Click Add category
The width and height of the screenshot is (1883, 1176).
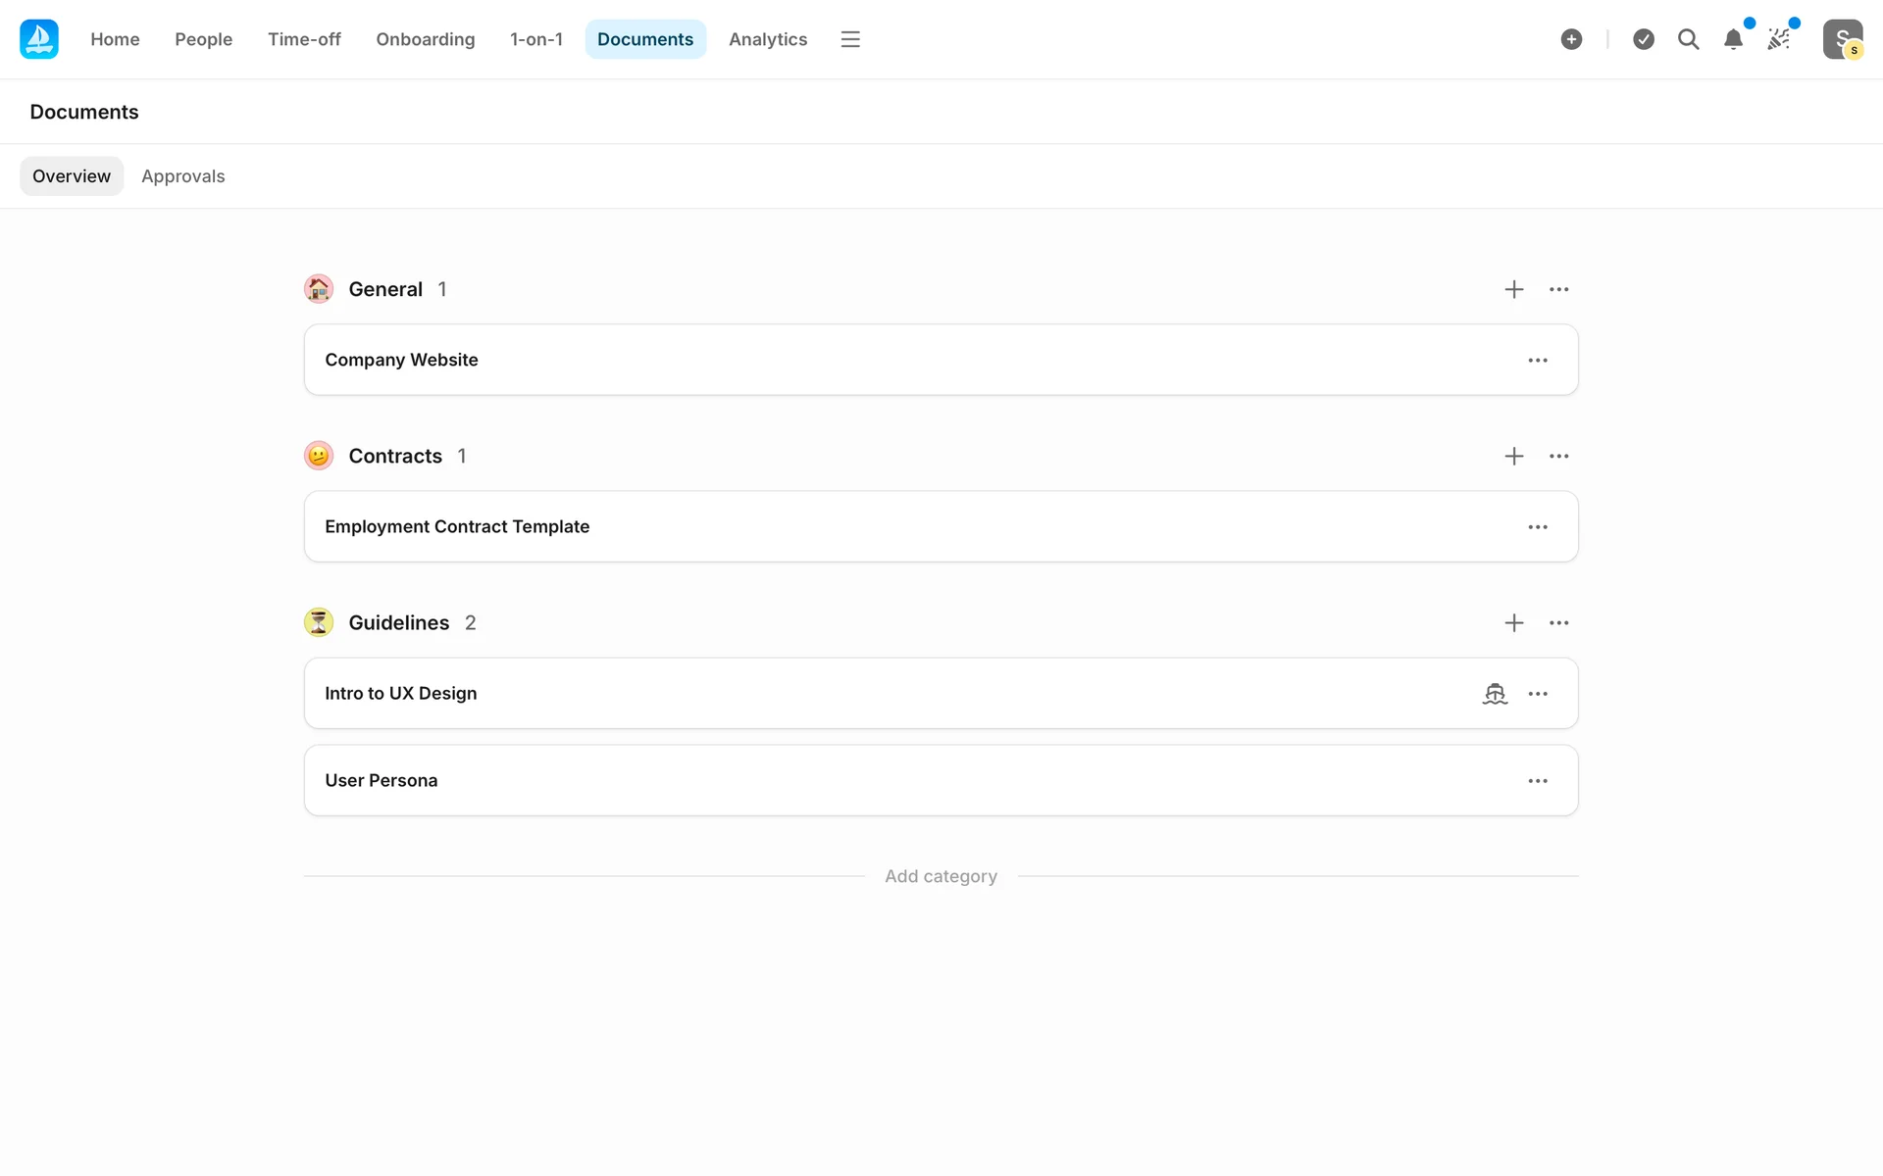[x=941, y=876]
